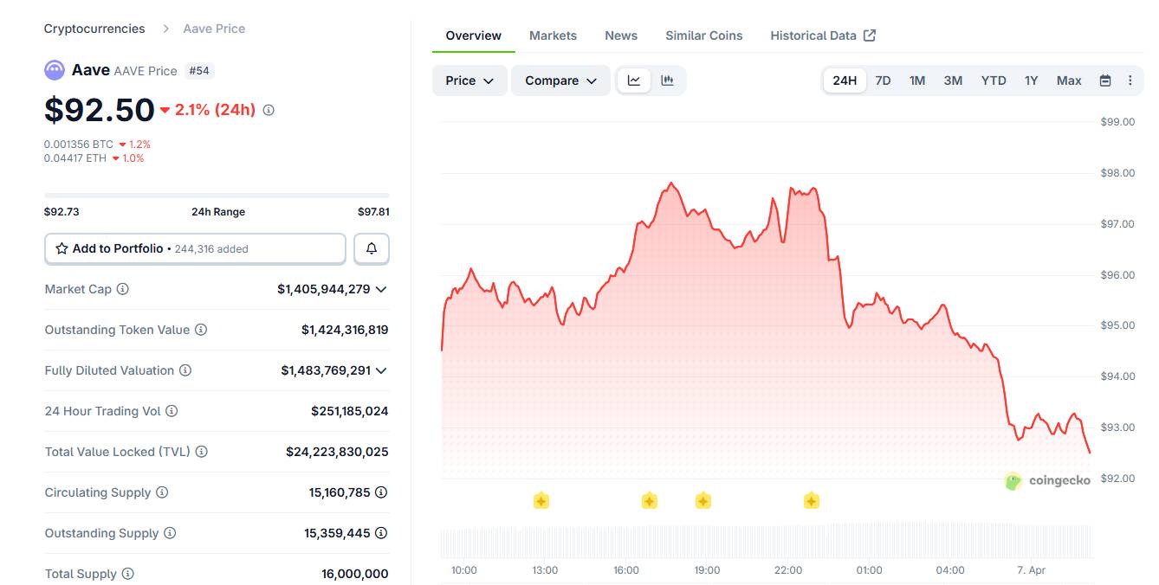Click the price alert bell icon

click(x=372, y=248)
